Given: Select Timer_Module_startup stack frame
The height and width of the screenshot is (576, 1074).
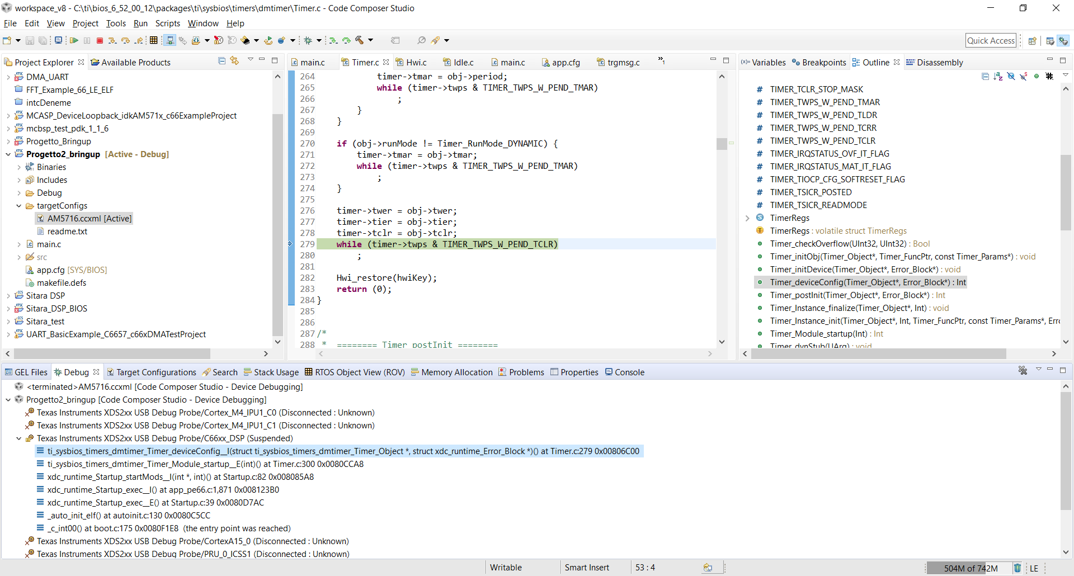Looking at the screenshot, I should 205,464.
